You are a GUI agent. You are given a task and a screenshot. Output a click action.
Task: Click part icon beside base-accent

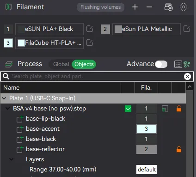pyautogui.click(x=20, y=129)
